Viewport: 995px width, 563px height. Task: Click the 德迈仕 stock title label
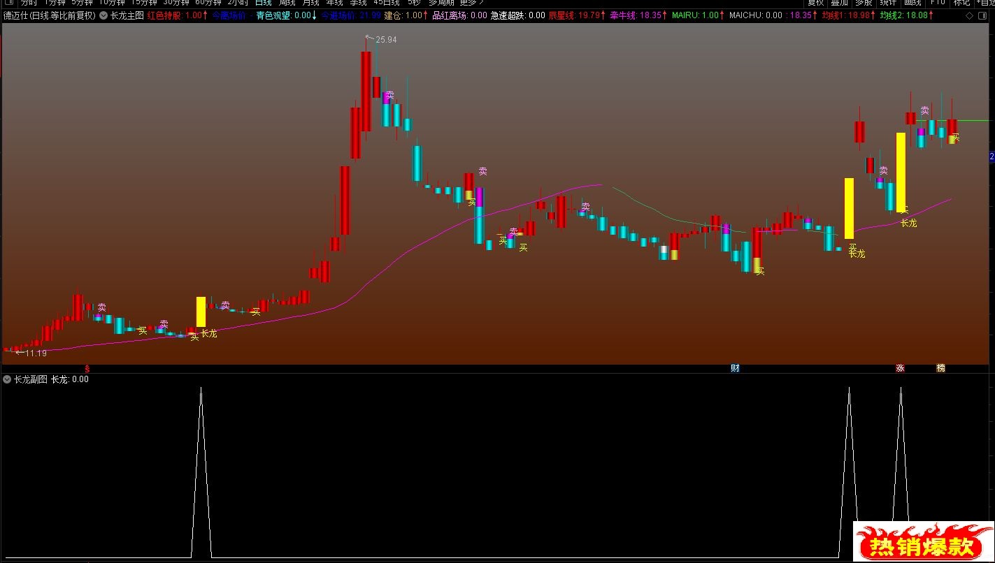click(49, 15)
